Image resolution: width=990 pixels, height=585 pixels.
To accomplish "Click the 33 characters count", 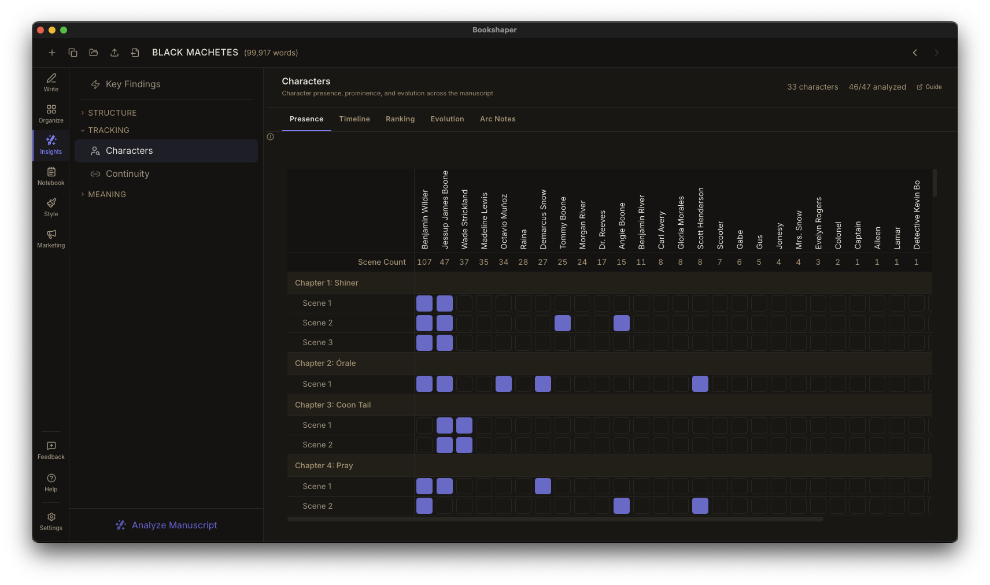I will coord(812,87).
